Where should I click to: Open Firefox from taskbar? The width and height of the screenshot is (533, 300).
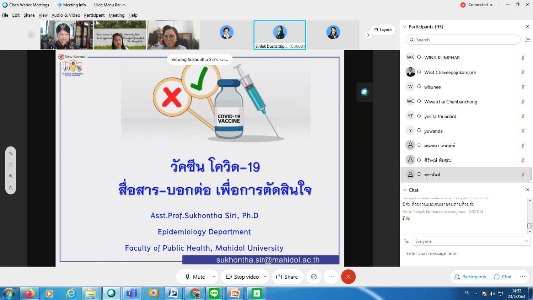click(29, 294)
